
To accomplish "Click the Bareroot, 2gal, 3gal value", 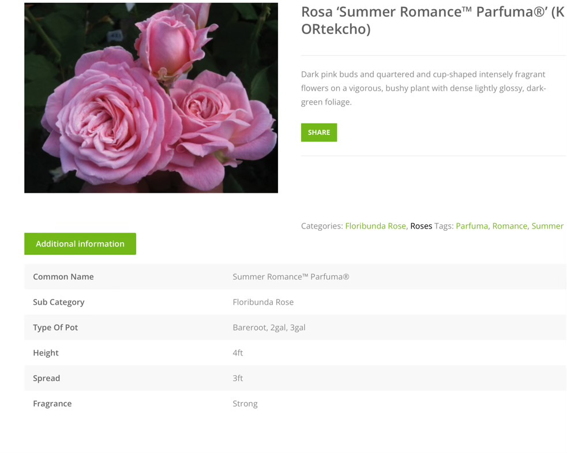I will point(269,328).
